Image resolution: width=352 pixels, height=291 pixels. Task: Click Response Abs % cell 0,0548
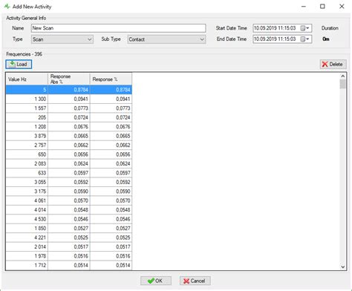(x=69, y=210)
